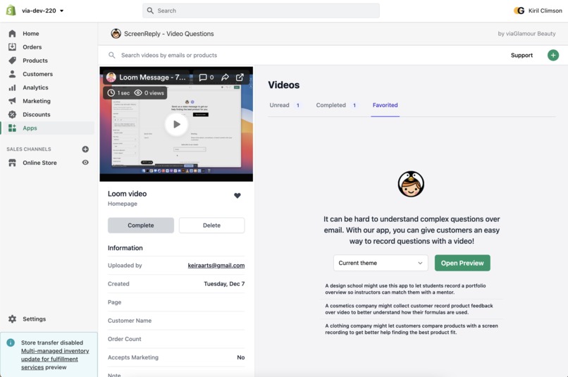Viewport: 568px width, 377px height.
Task: Click the 0 views eye icon
Action: (x=138, y=93)
